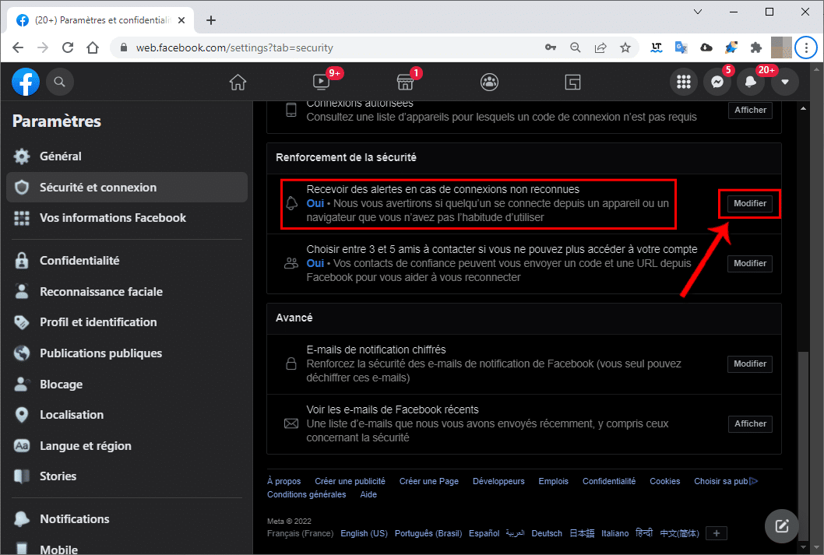Viewport: 824px width, 555px height.
Task: Open Vos informations Facebook
Action: (x=127, y=218)
